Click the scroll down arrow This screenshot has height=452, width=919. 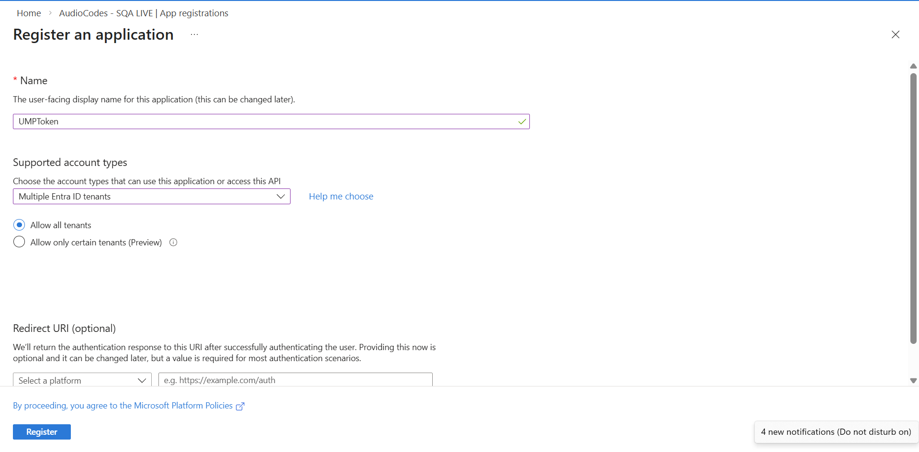pos(913,381)
